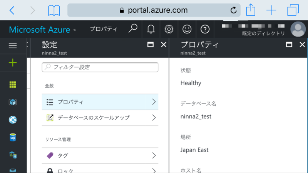This screenshot has width=308, height=173.
Task: Click the 既定のディレクトリ account label
Action: coord(263,33)
